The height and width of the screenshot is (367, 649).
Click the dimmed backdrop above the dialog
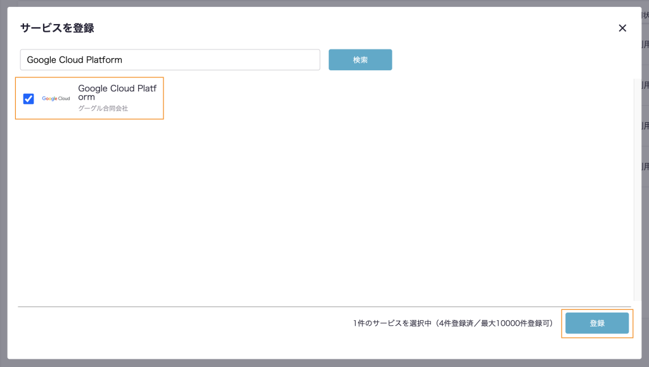(x=317, y=3)
